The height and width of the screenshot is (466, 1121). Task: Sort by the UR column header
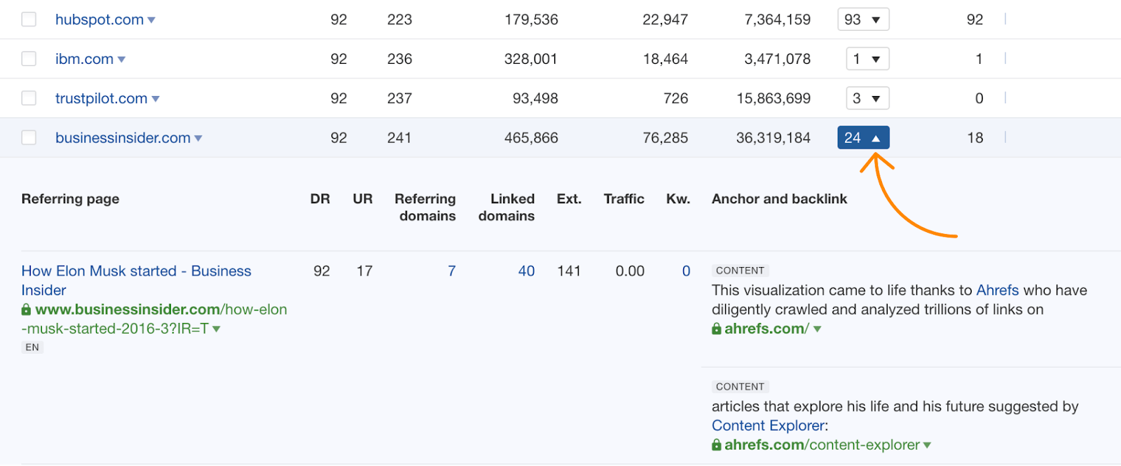[363, 199]
